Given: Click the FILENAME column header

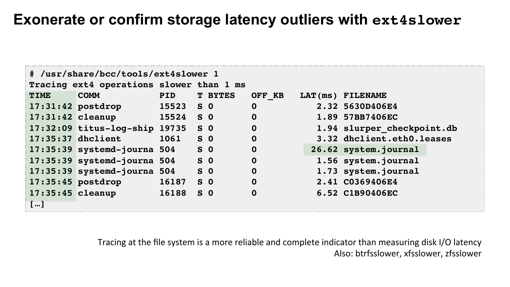Looking at the screenshot, I should click(x=365, y=96).
